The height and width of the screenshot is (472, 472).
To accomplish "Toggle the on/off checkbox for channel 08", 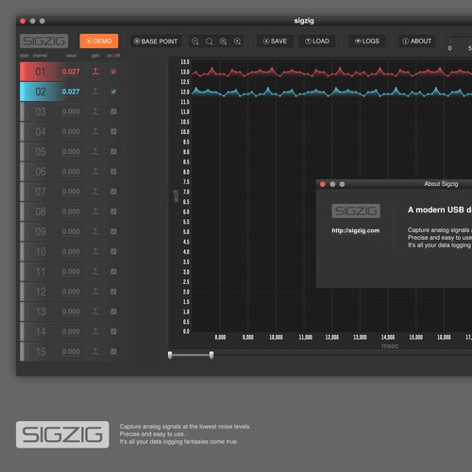I will tap(113, 211).
